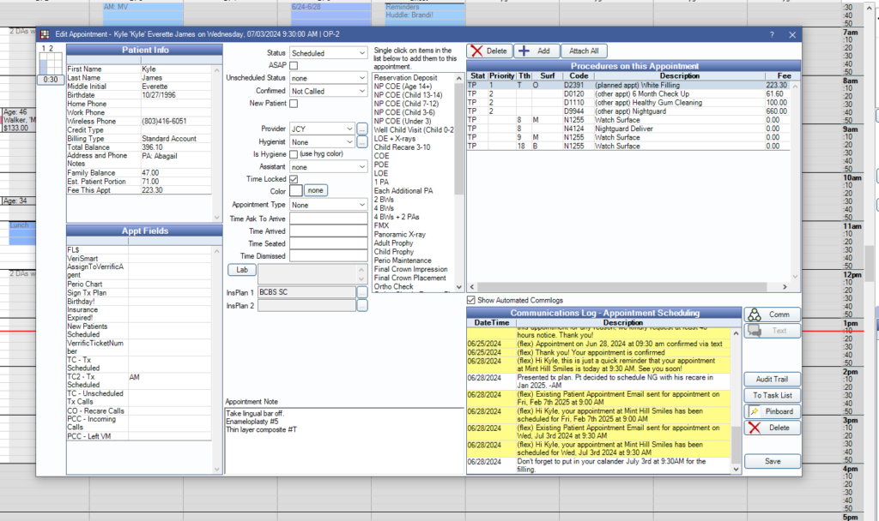The image size is (879, 521).
Task: Toggle the ASAP checkbox
Action: [294, 65]
